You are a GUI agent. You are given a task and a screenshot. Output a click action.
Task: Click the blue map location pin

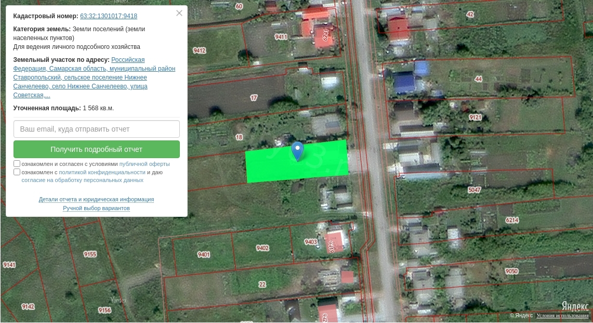297,150
